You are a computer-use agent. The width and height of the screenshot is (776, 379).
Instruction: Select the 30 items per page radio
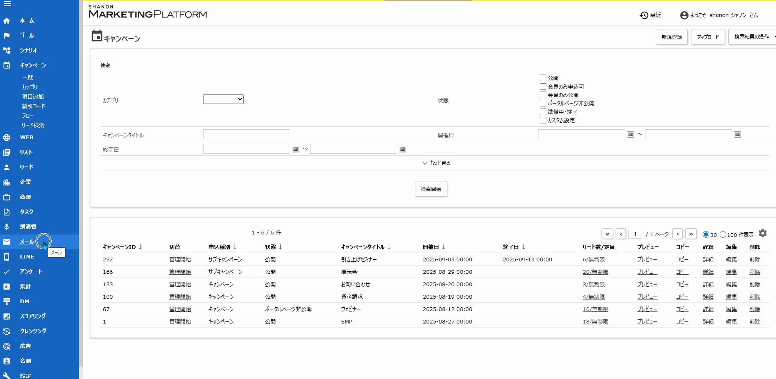(x=706, y=234)
